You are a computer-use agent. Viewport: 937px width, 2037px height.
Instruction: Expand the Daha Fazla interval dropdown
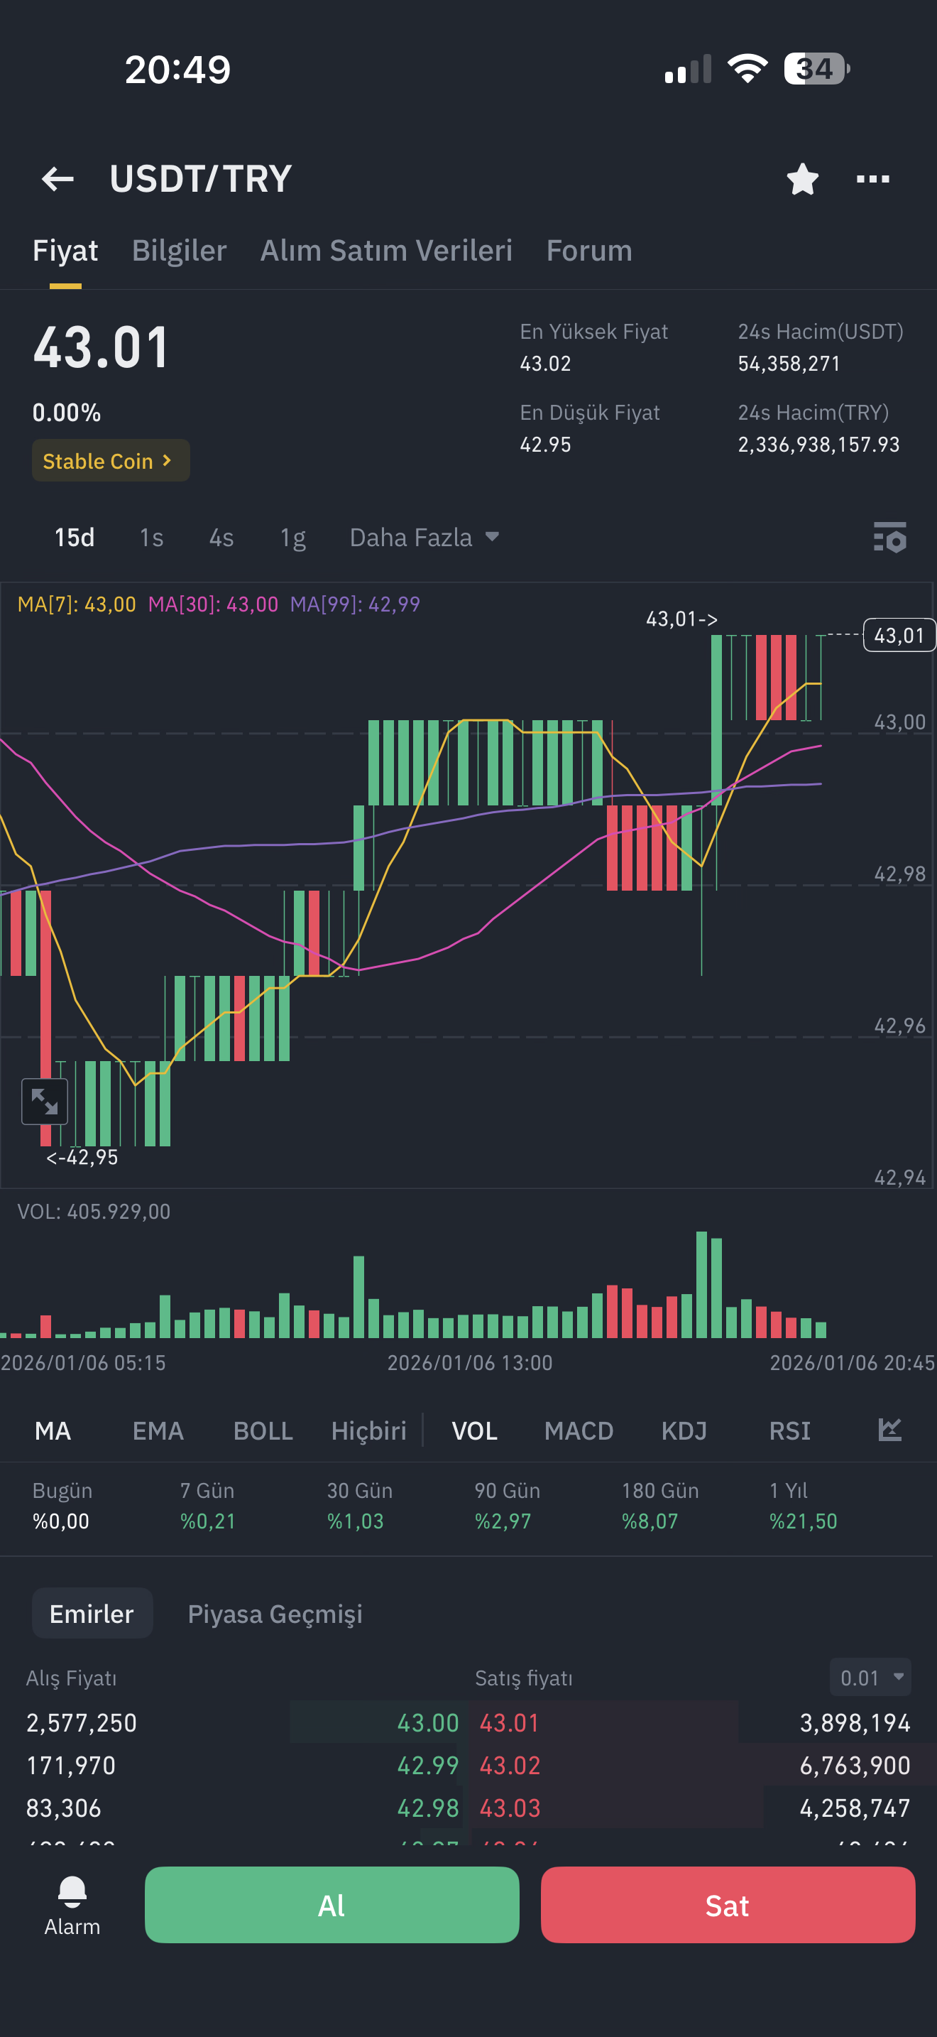(424, 538)
